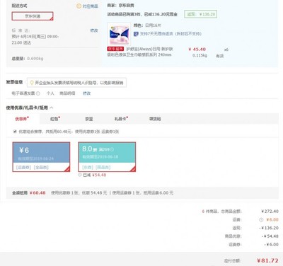Collapse the 使用优惠/礼品卡/抵用 section chevron
Screen dimensions: 283x266
(x=52, y=108)
